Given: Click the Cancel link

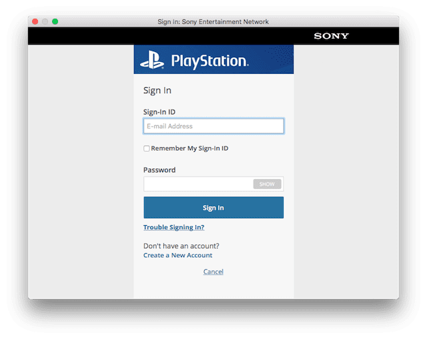Looking at the screenshot, I should 213,272.
